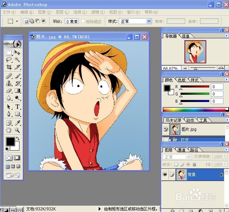Switch to Standard mode in toolbox

point(9,158)
